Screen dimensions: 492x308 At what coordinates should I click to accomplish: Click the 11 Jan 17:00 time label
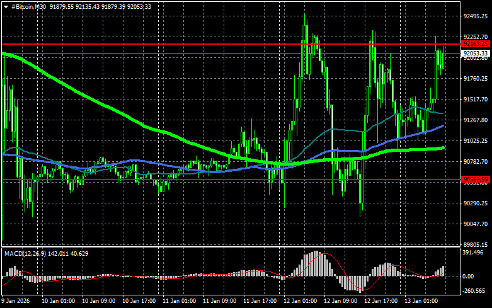click(x=260, y=301)
